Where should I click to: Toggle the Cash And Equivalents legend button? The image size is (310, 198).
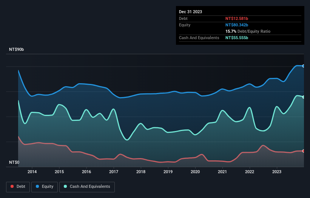coord(87,187)
